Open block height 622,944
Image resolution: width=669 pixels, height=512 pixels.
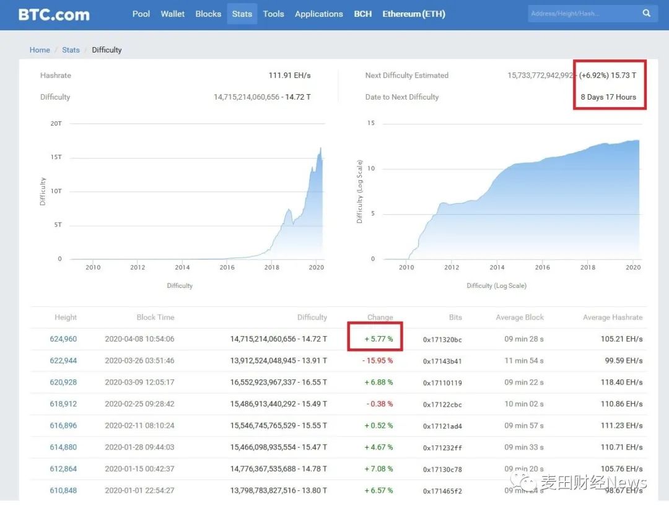click(x=63, y=361)
